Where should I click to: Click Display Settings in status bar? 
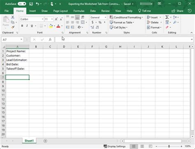click(115, 147)
